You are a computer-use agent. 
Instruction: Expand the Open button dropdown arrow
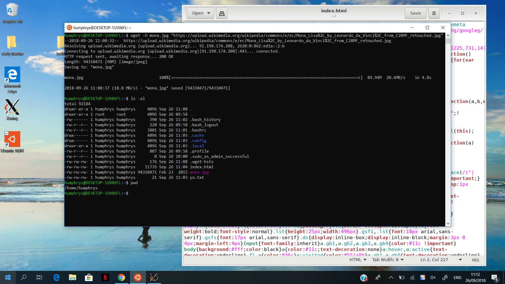209,13
